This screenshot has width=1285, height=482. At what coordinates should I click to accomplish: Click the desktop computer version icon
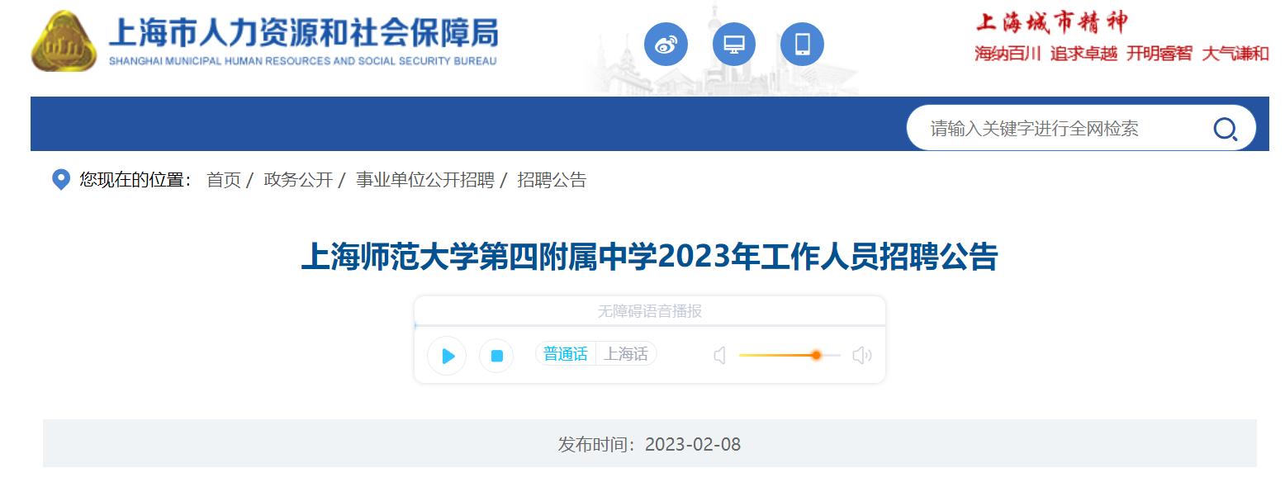tap(733, 45)
